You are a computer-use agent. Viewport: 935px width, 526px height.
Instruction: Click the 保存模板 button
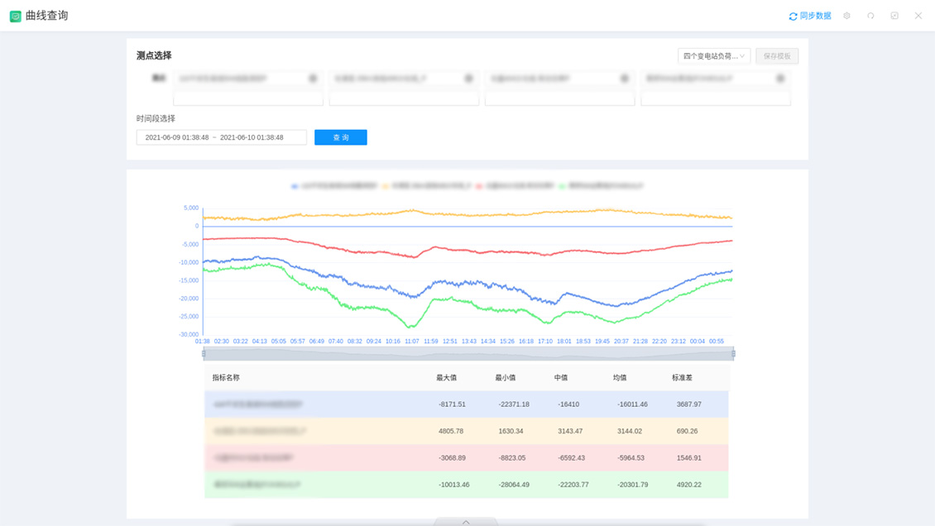777,56
